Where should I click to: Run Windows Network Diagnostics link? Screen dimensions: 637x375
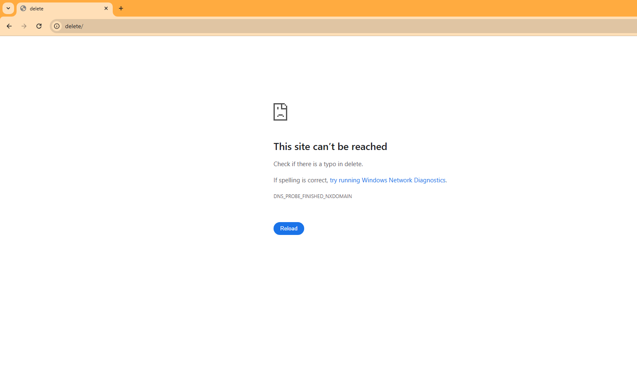[x=388, y=180]
